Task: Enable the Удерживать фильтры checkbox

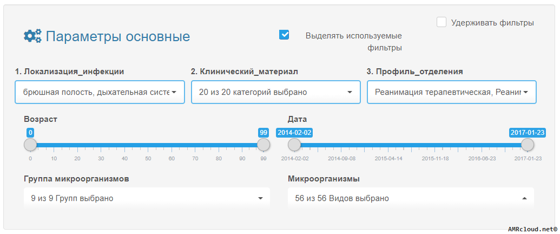Action: [x=442, y=22]
